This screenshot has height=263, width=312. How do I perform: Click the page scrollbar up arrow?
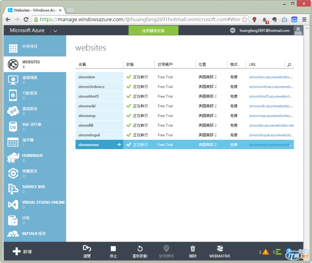click(307, 28)
